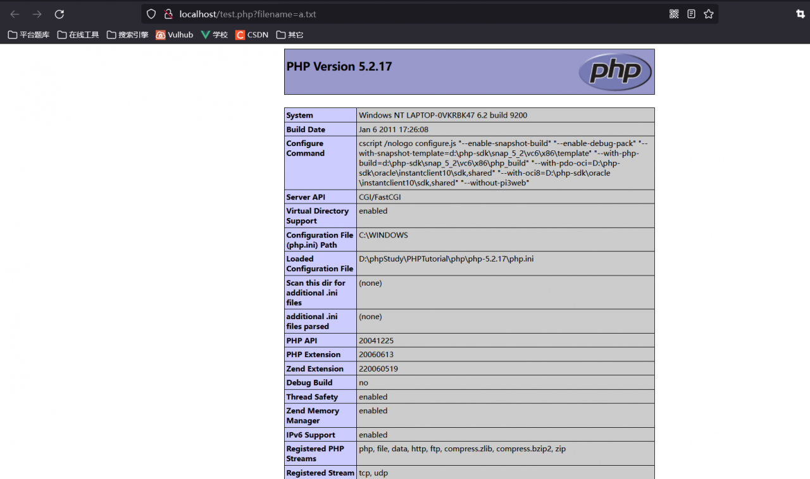
Task: Open the Vulhub bookmark
Action: [175, 35]
